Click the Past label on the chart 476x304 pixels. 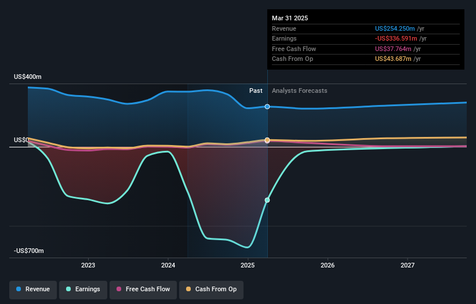coord(256,91)
